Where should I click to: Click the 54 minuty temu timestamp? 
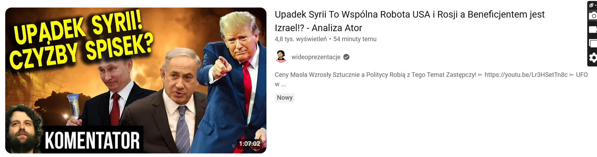355,39
